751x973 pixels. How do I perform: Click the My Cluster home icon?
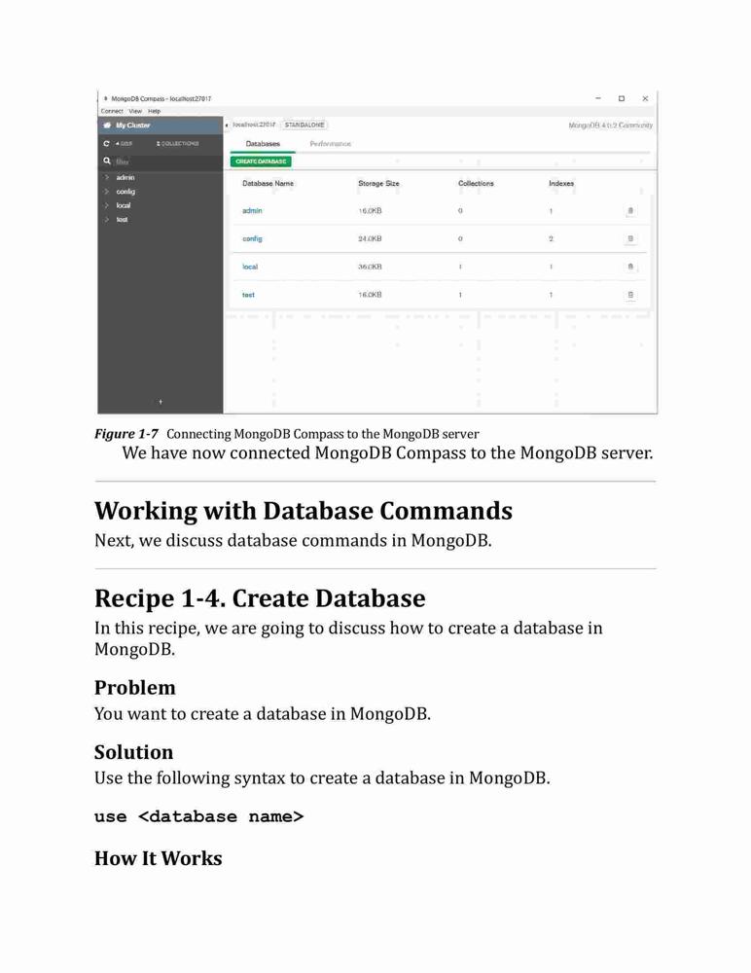coord(107,126)
